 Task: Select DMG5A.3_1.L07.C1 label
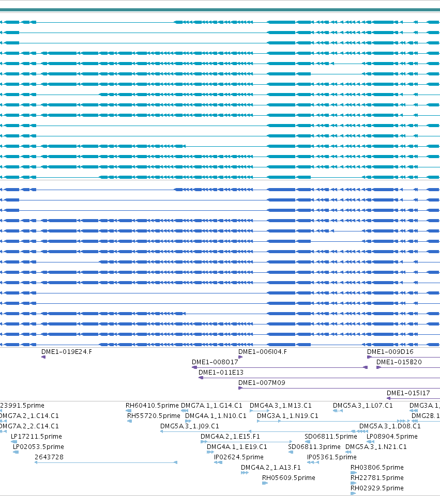tap(363, 406)
